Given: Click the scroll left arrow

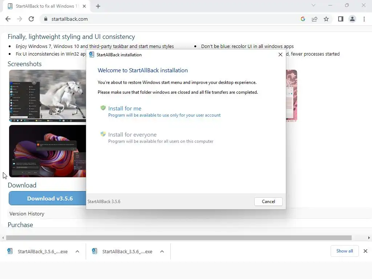Looking at the screenshot, I should tap(3, 238).
